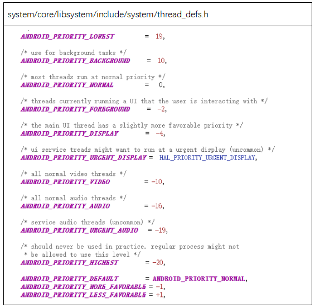This screenshot has width=315, height=308.
Task: Select ANDROID_PRIORITY_HIGHEST identifier
Action: (70, 263)
